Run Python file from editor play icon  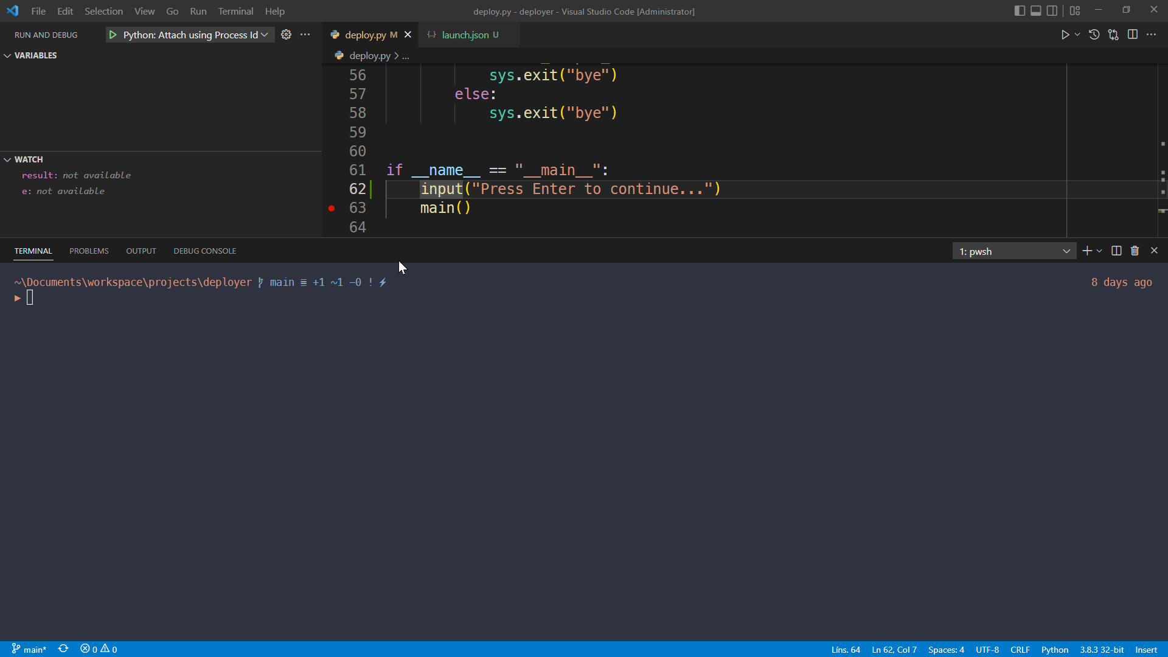pos(1065,35)
